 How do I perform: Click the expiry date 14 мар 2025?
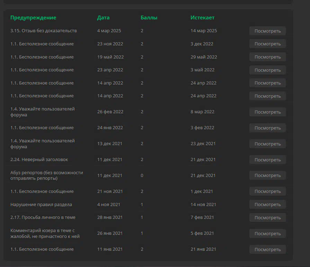tap(204, 31)
